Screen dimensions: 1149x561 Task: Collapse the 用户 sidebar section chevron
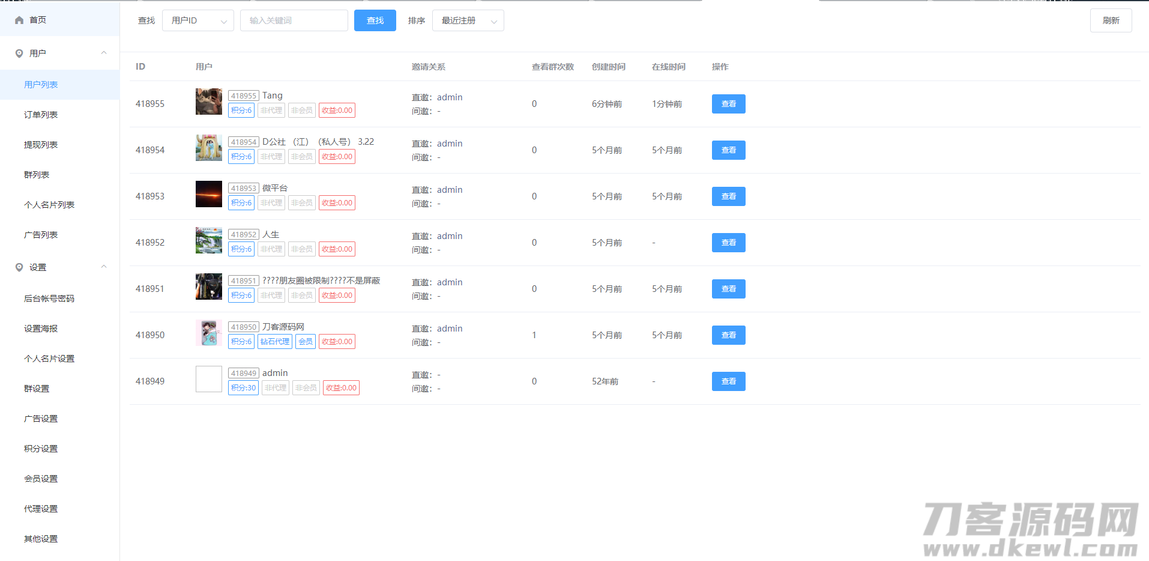pyautogui.click(x=104, y=53)
